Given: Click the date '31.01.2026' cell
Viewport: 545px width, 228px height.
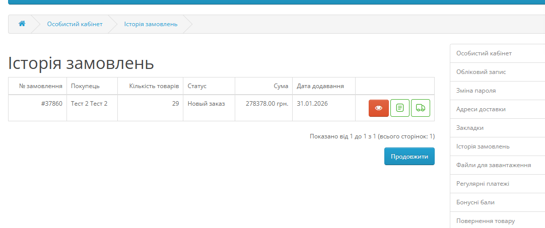Looking at the screenshot, I should (323, 108).
